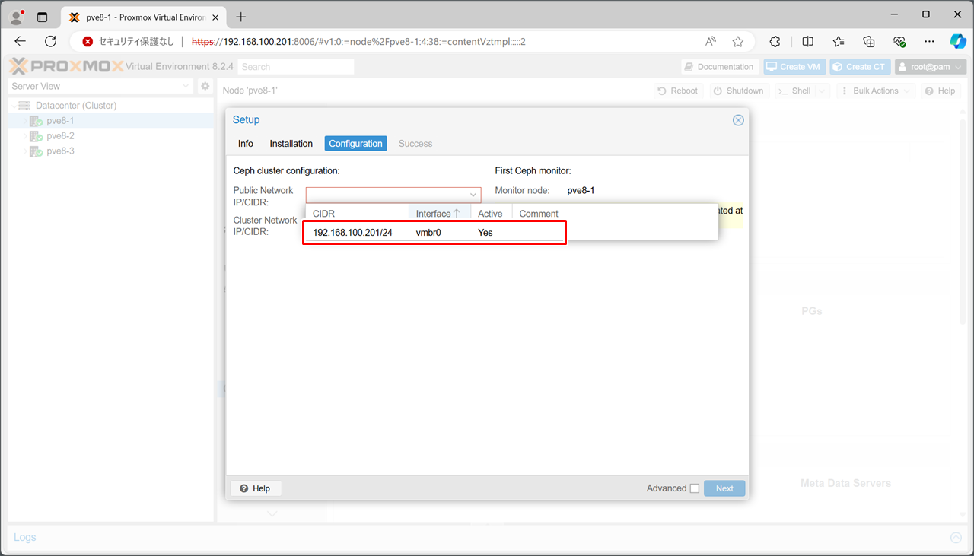Open the Public Network IP/CIDR dropdown
Screen dimensions: 974x556
[x=473, y=195]
